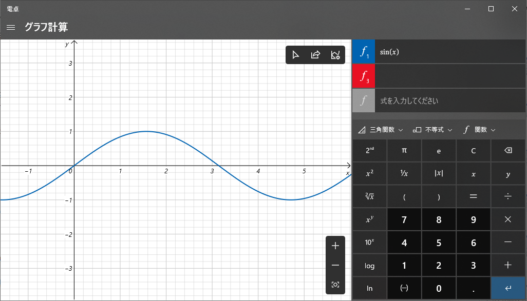
Task: Click the subtraction minus key
Action: (508, 242)
